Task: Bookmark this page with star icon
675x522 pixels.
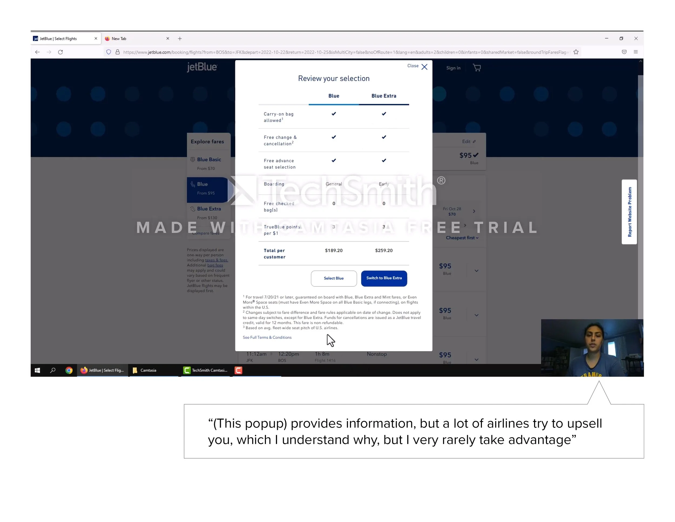Action: click(576, 52)
